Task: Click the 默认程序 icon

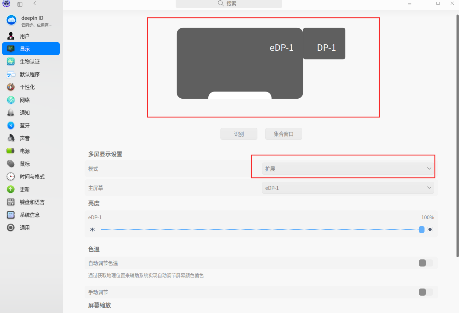Action: pyautogui.click(x=11, y=74)
